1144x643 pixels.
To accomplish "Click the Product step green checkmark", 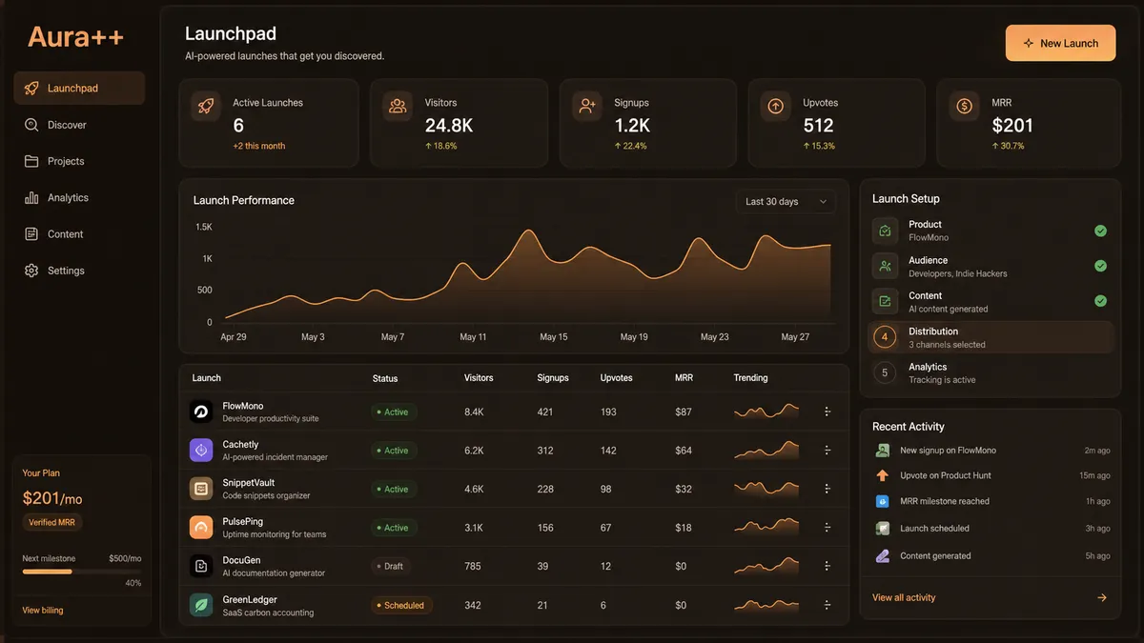I will point(1100,231).
